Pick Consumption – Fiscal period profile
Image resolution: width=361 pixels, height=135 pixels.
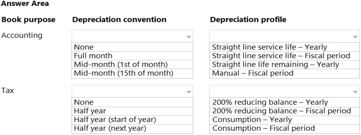pos(284,128)
